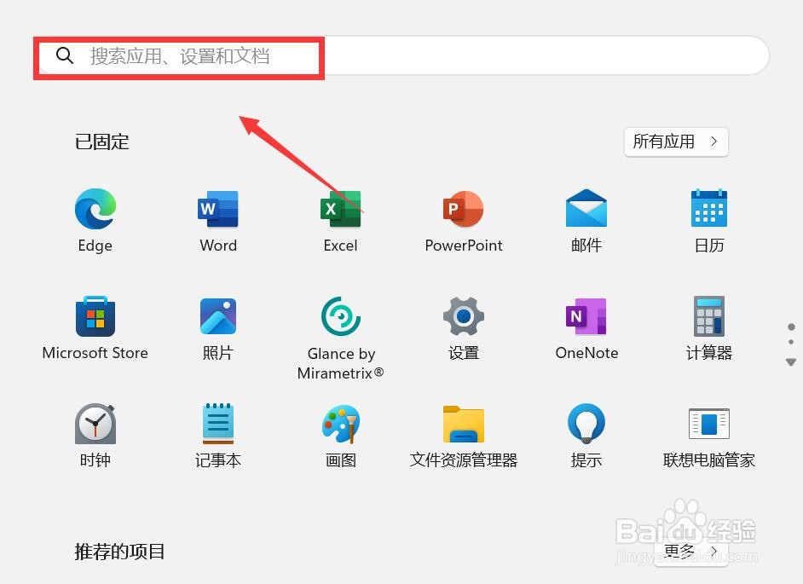Go to next pinned page arrow
Viewport: 803px width, 584px height.
[x=791, y=362]
